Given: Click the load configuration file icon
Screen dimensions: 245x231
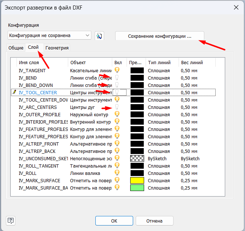Looking at the screenshot, I should point(99,36).
